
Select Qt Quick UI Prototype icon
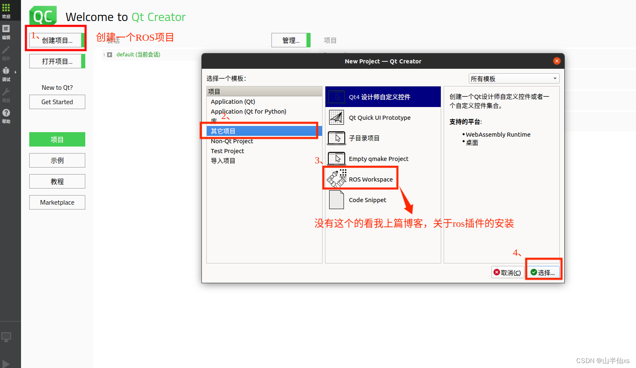pos(337,117)
